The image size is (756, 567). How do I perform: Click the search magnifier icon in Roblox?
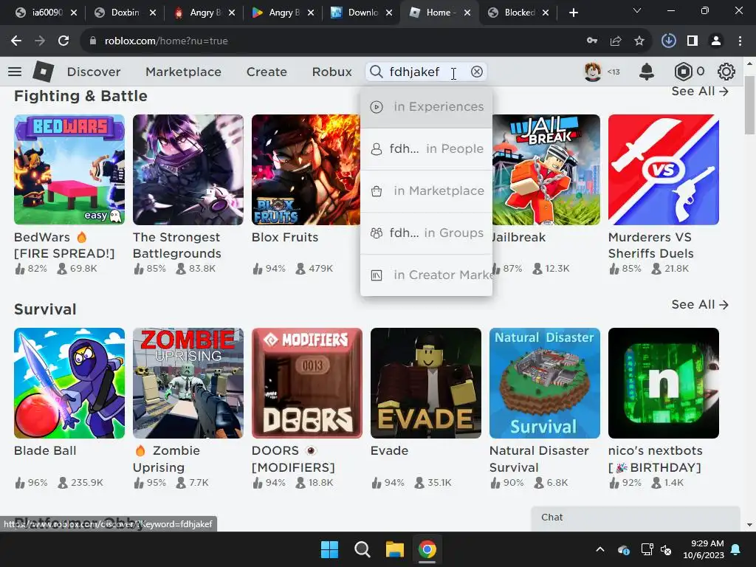376,72
